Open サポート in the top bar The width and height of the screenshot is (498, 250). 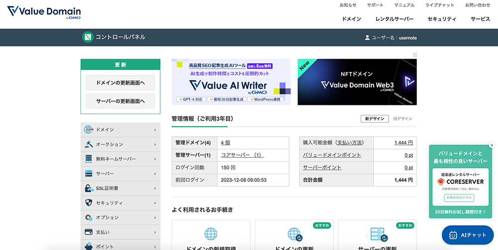tap(375, 5)
